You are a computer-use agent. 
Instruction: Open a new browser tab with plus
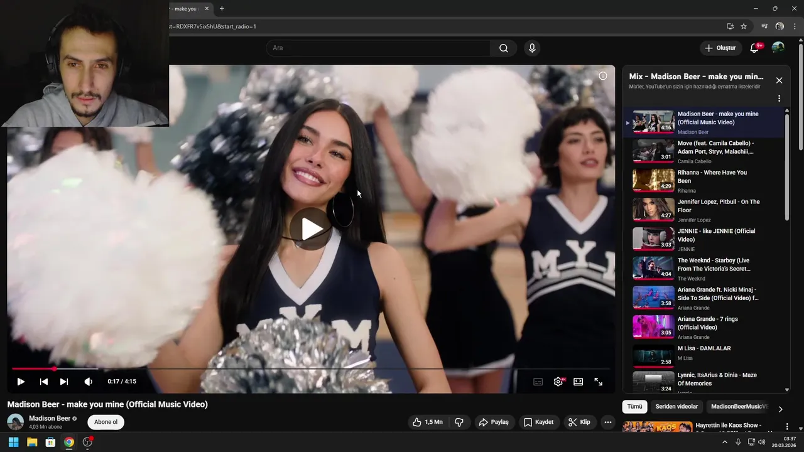click(222, 9)
